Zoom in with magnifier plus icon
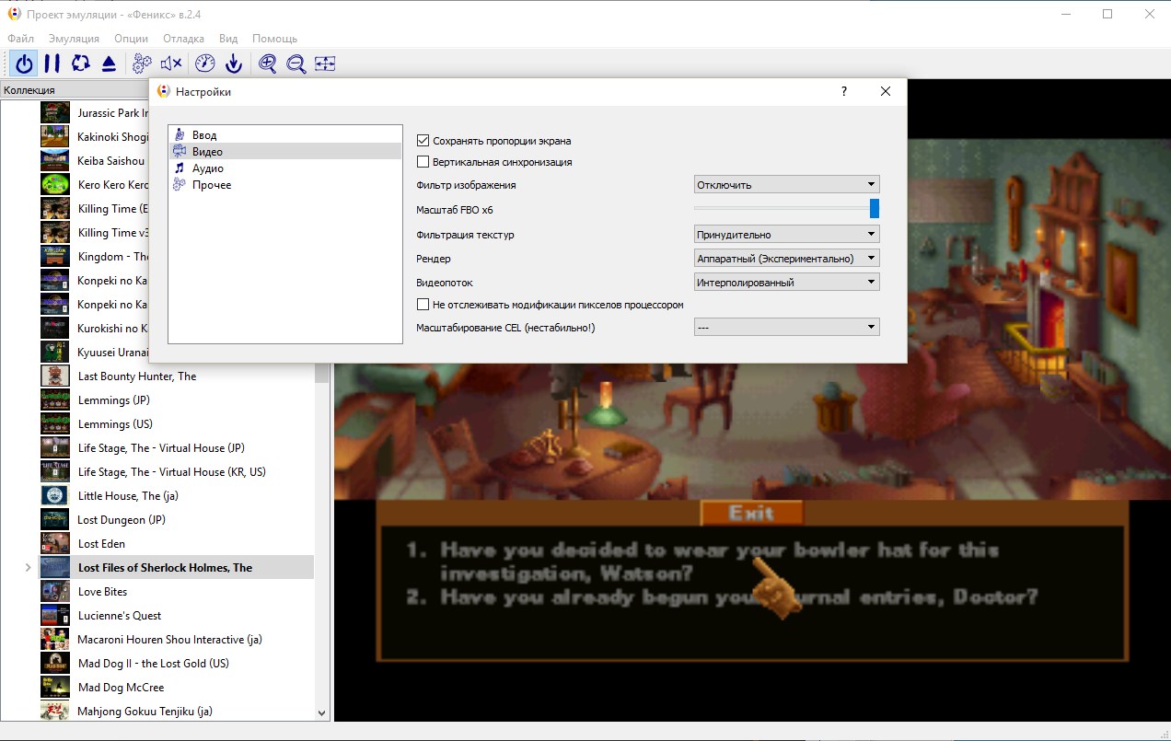The height and width of the screenshot is (741, 1171). click(267, 64)
